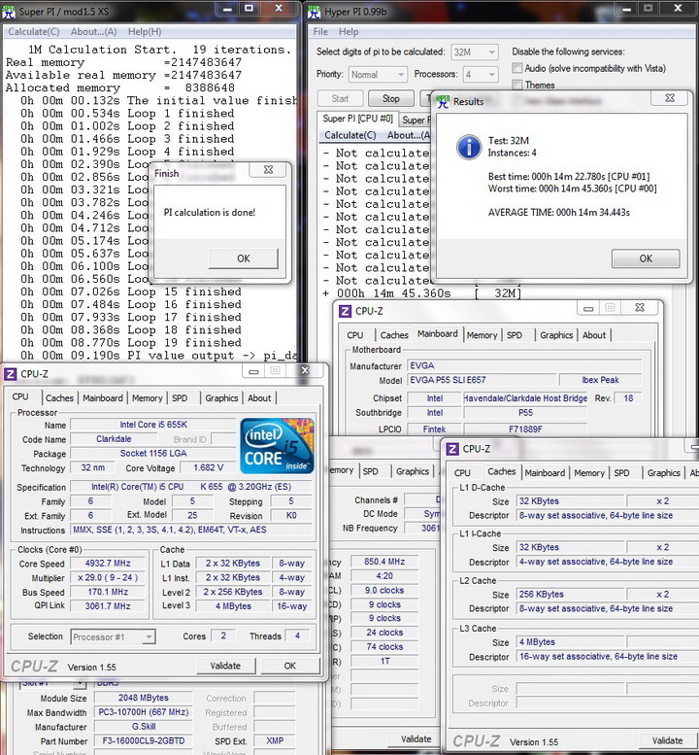Click Validate in Caches CPU-Z window
Image resolution: width=699 pixels, height=755 pixels.
667,740
